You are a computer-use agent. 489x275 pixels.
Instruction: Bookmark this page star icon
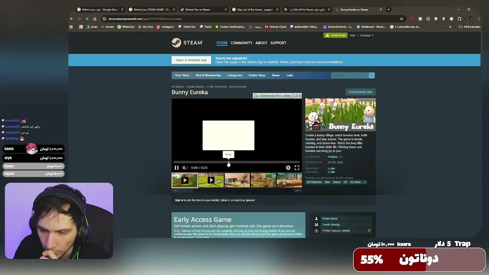(402, 19)
